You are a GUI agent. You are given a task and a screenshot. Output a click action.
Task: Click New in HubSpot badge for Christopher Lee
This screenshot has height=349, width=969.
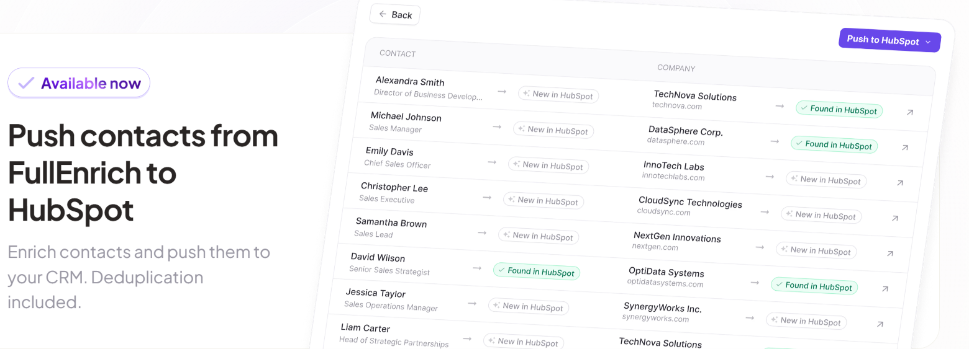click(x=544, y=201)
